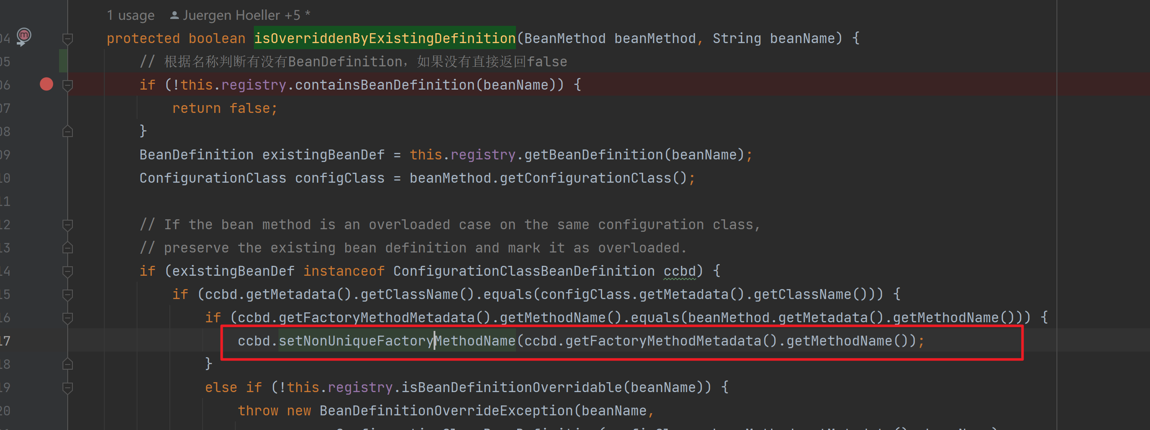Click the highlighted isOverriddenByExistingDefinition method name

[x=384, y=38]
